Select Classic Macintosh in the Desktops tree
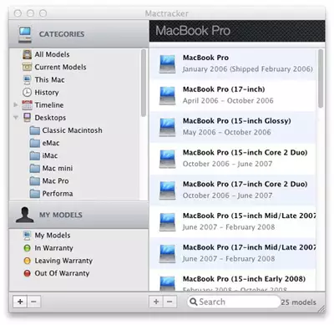 (x=72, y=130)
